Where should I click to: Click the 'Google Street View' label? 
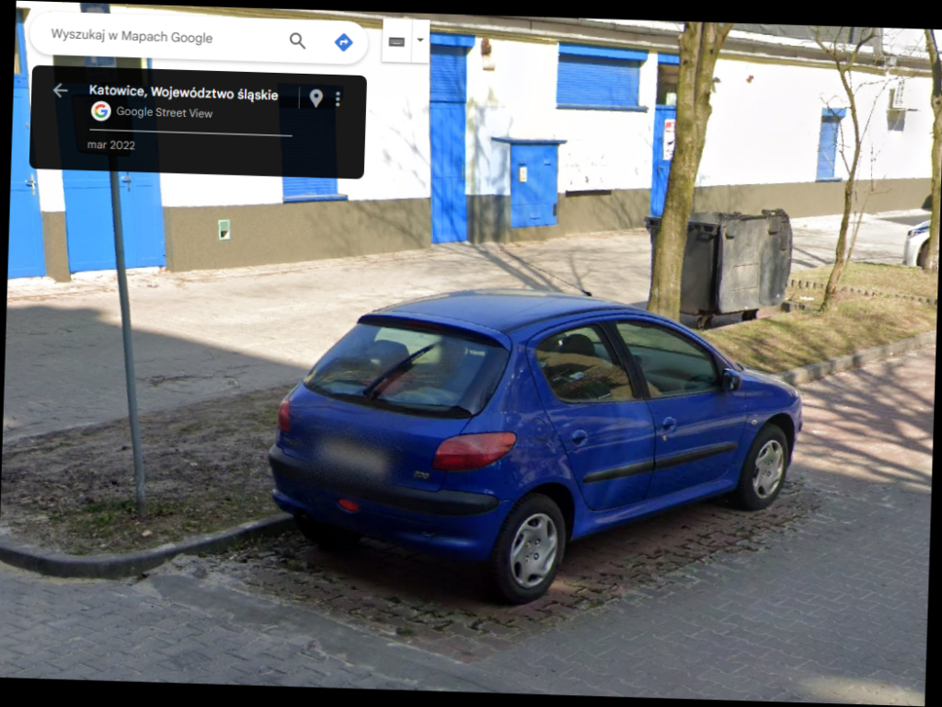coord(165,112)
